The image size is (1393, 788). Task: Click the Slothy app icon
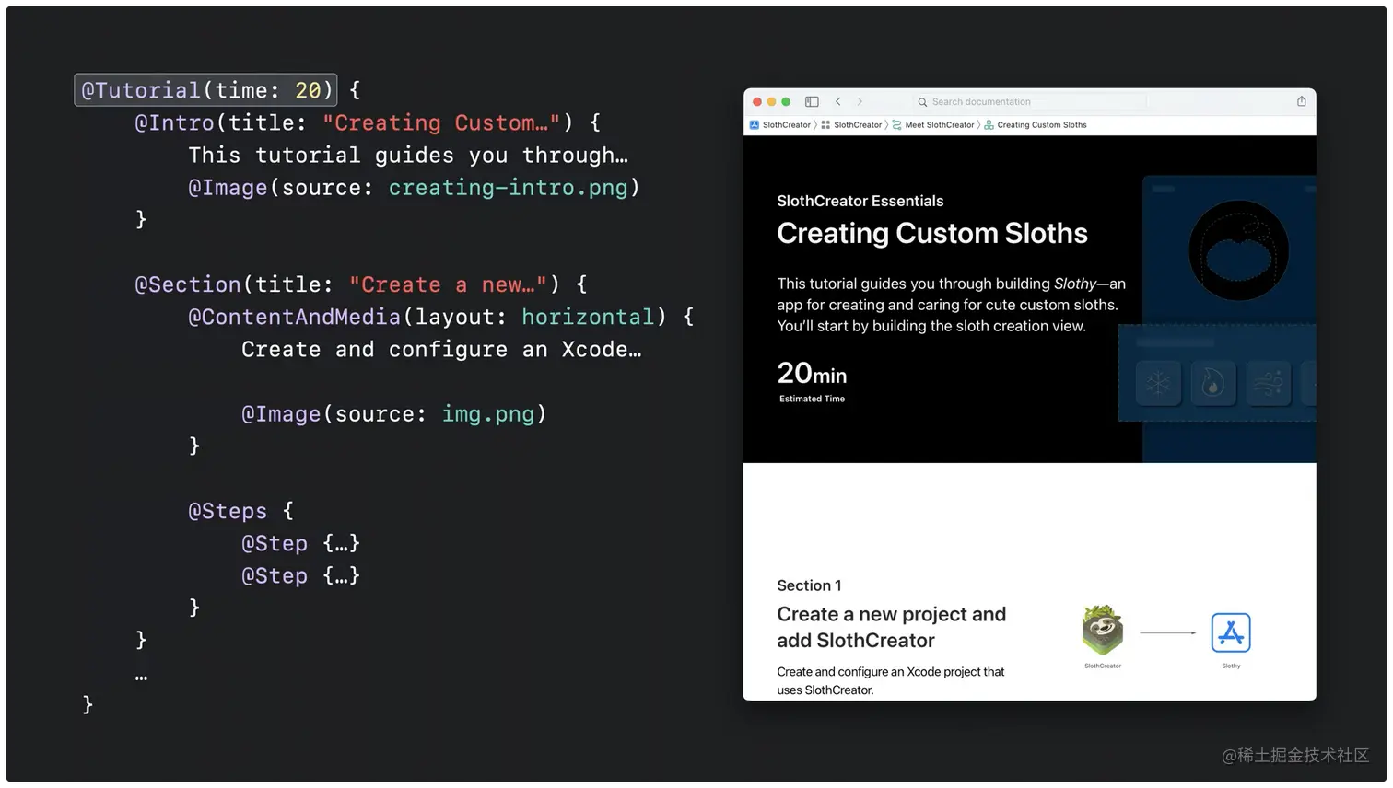coord(1231,632)
